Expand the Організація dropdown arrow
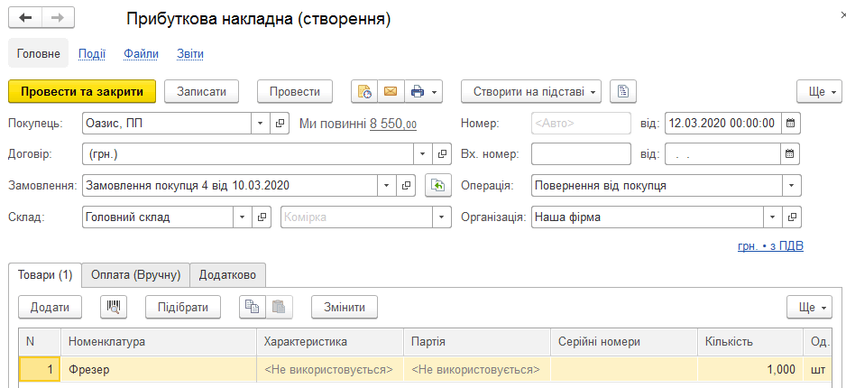Viewport: 846px width, 388px height. 773,217
